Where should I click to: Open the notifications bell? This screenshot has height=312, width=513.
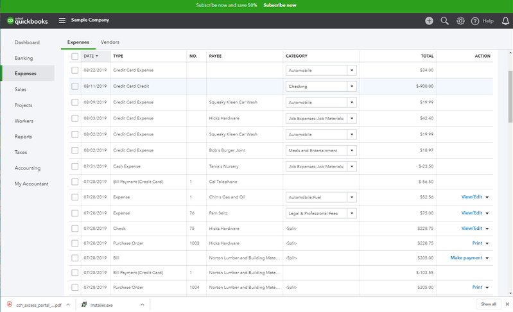pos(505,21)
